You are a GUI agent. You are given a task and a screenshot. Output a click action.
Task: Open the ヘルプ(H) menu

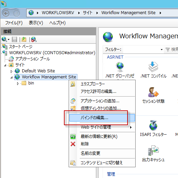[58, 23]
